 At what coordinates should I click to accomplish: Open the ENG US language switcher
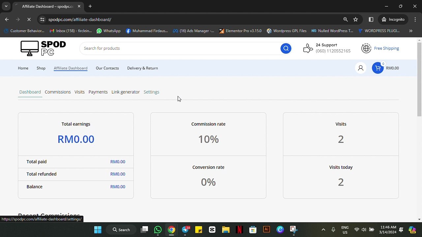coord(345,229)
